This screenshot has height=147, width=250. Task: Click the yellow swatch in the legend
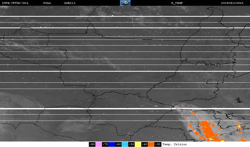138,144
